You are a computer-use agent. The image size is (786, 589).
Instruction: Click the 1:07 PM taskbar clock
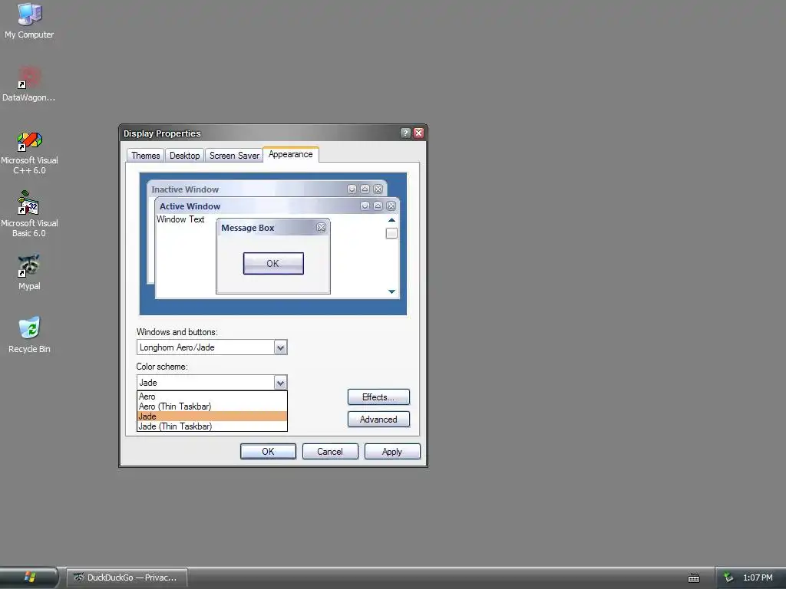point(758,577)
